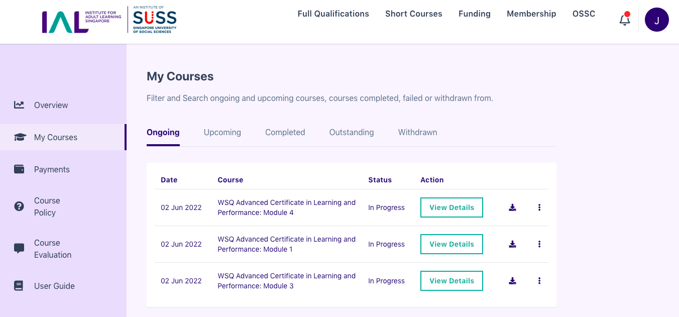Click the SUSS logo in the header
Image resolution: width=679 pixels, height=317 pixels.
click(155, 20)
